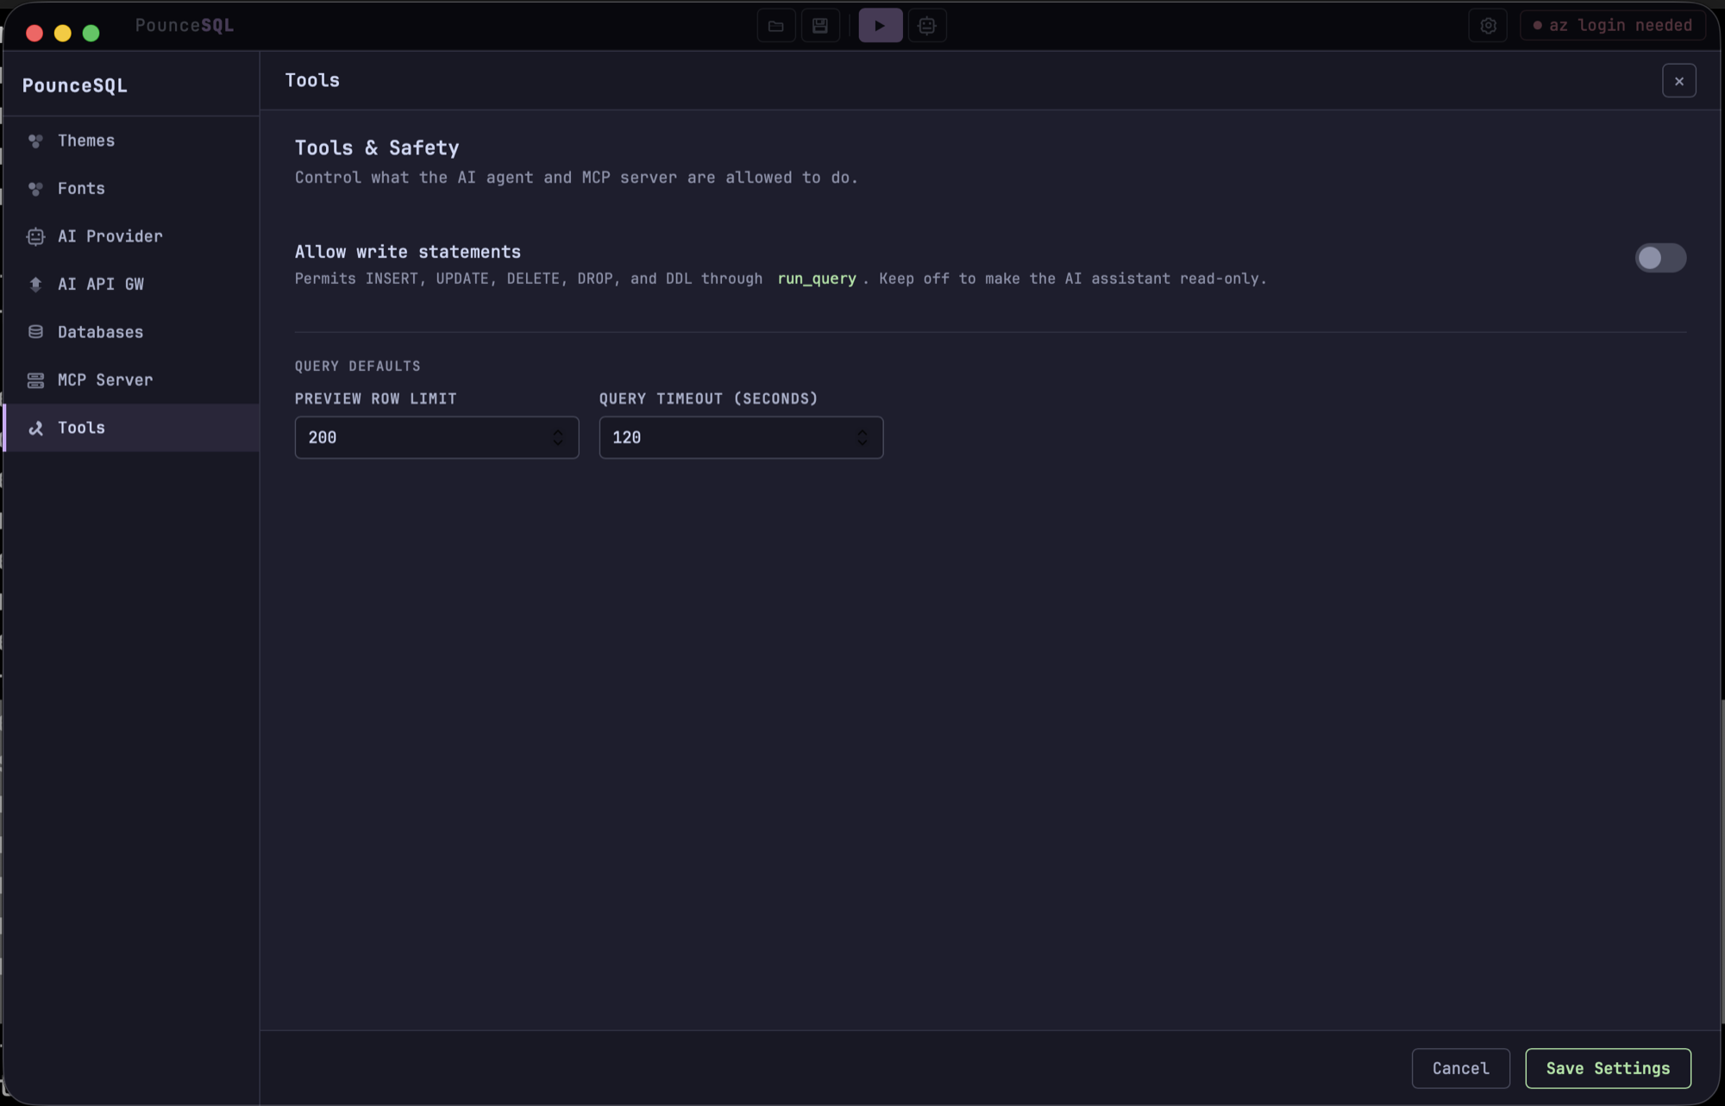
Task: Go to the Databases section
Action: coord(131,332)
